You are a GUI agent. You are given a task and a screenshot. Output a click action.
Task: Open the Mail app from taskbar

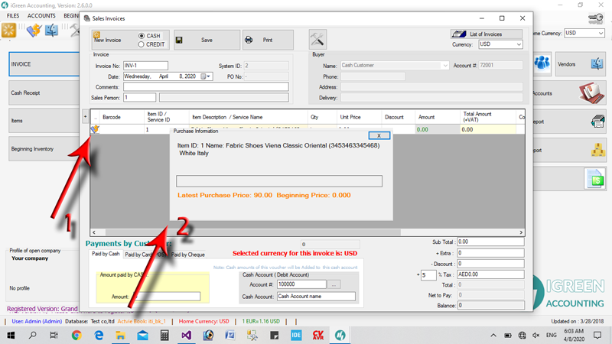(142, 336)
